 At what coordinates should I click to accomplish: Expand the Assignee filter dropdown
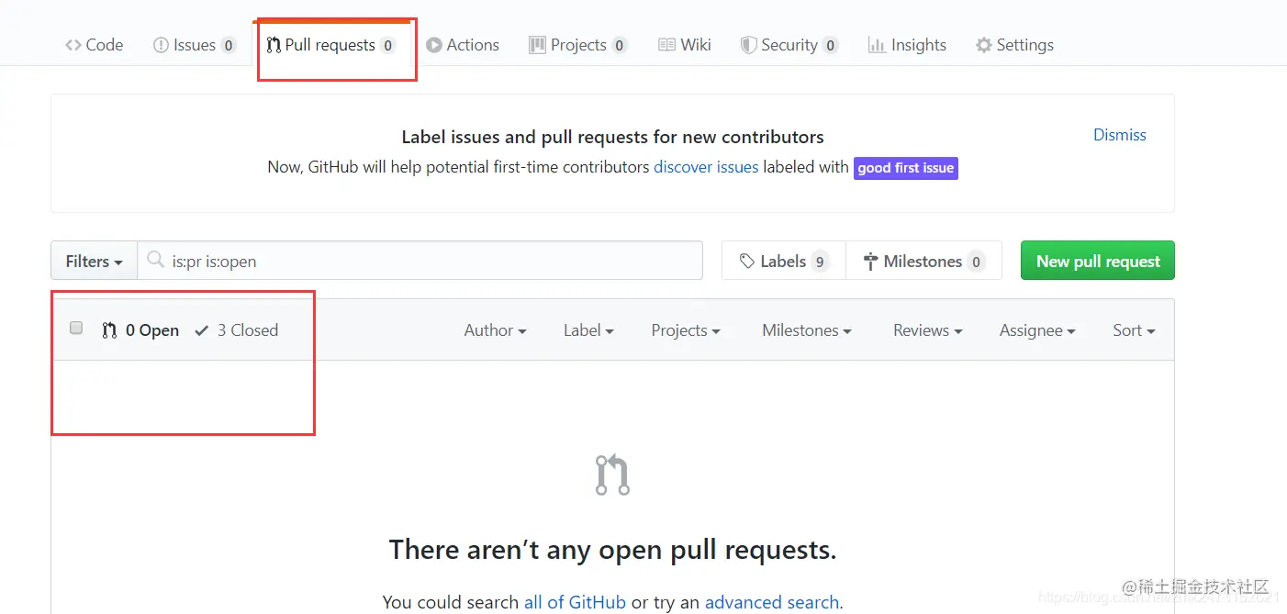coord(1037,330)
